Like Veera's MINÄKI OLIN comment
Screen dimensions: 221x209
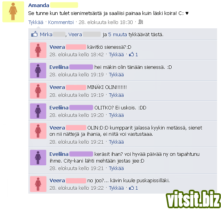point(116,95)
